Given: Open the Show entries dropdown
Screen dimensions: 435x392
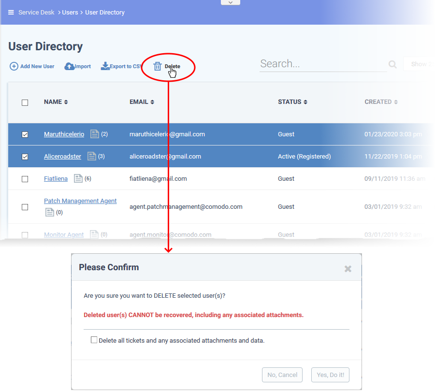Looking at the screenshot, I should [x=419, y=64].
